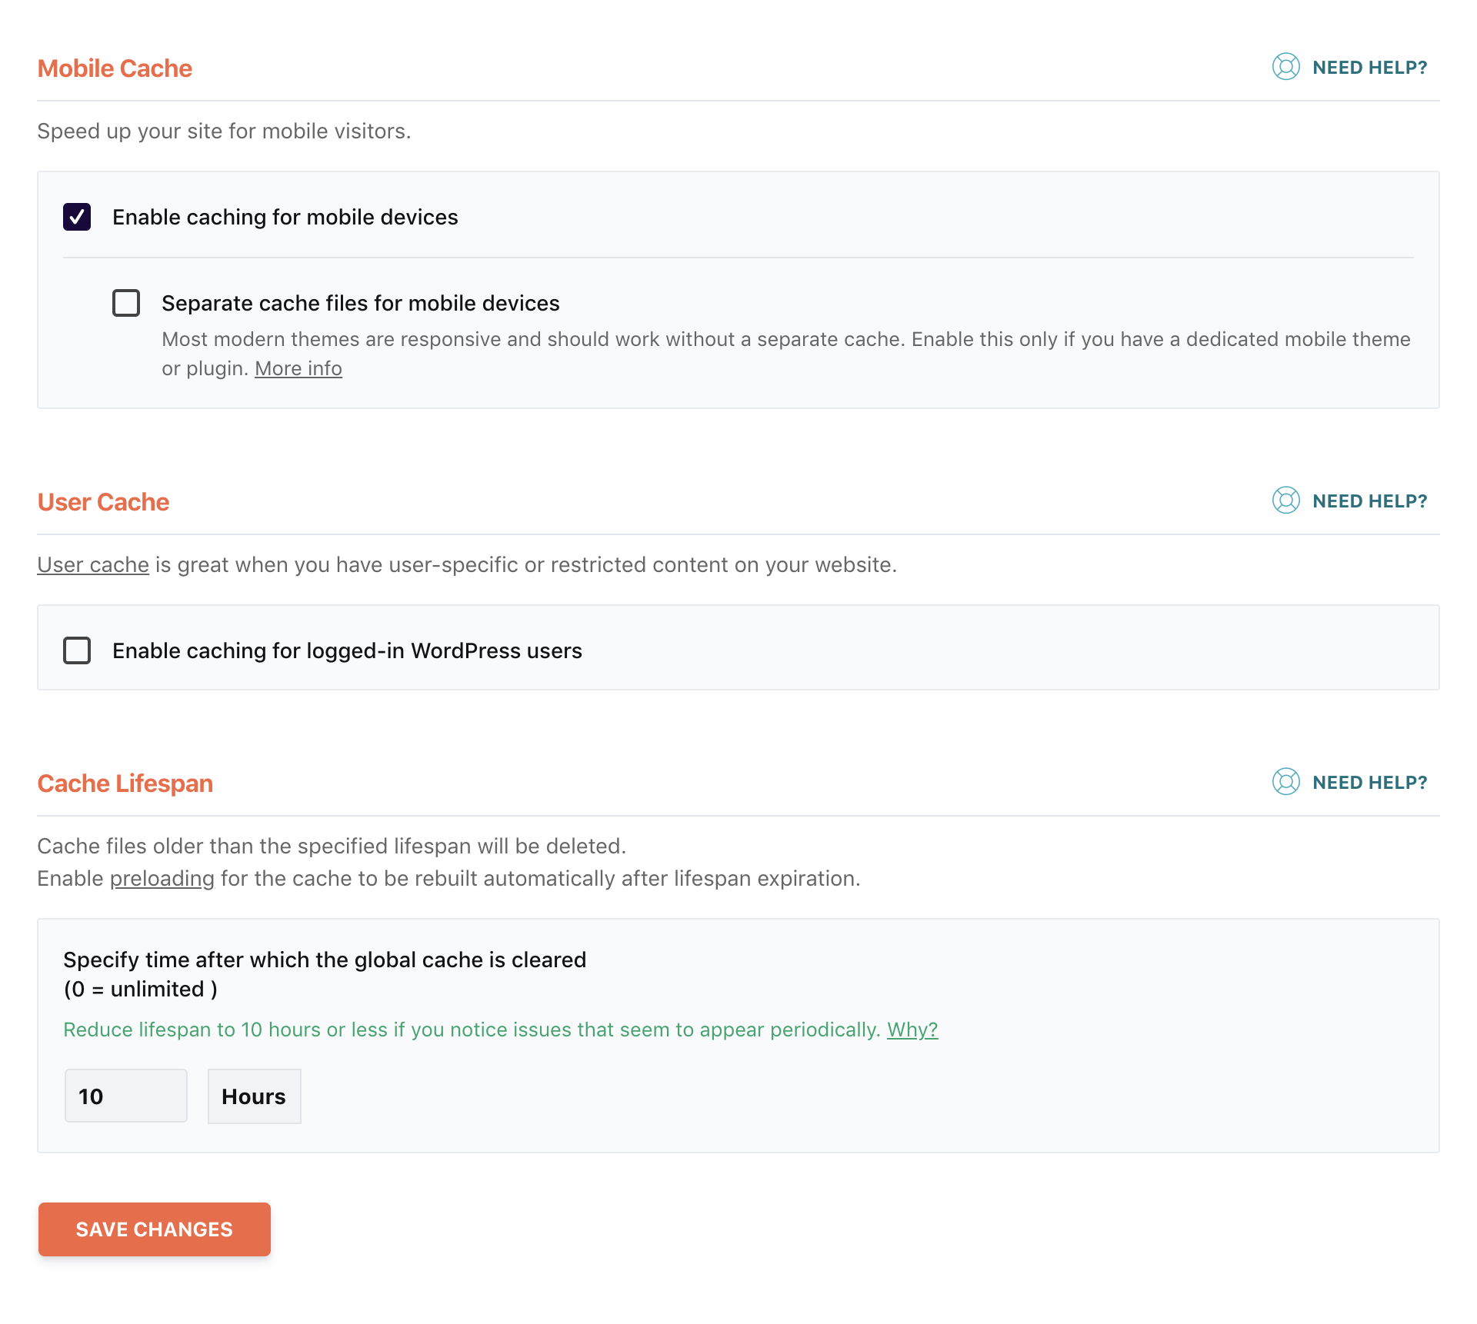This screenshot has height=1324, width=1477.
Task: Check Enable caching for logged-in WordPress users
Action: pos(77,650)
